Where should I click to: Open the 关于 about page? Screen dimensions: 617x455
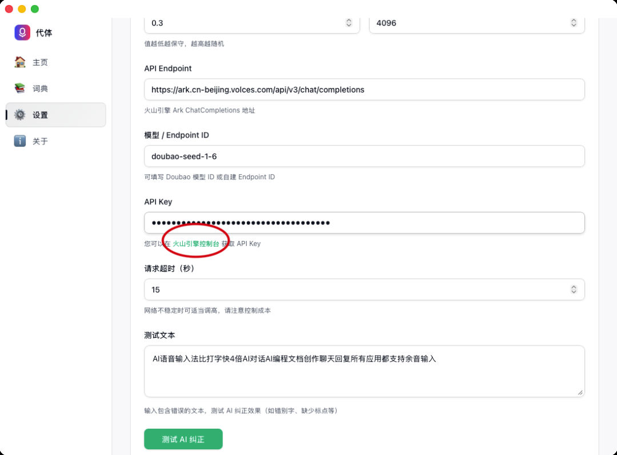coord(40,141)
